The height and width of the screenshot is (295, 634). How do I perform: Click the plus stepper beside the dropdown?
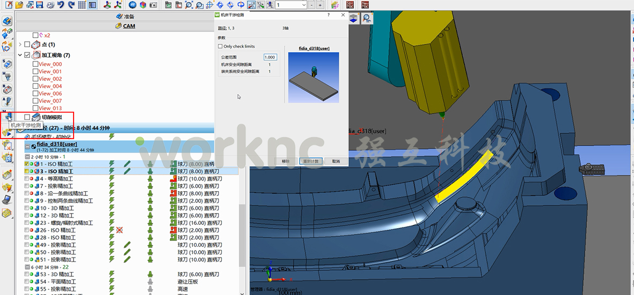320,5
